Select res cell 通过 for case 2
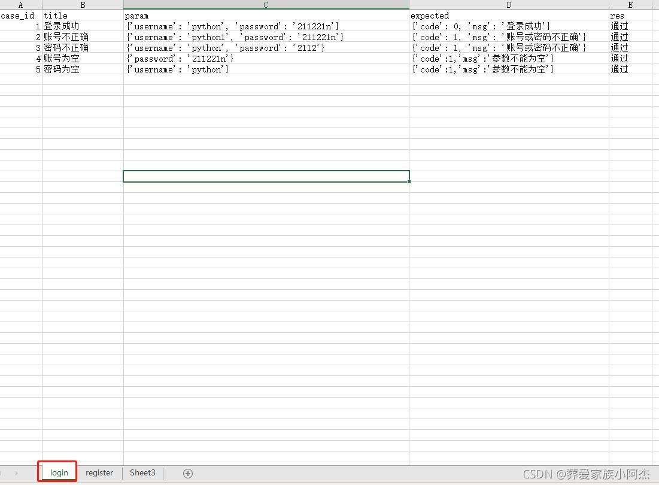 [x=630, y=37]
